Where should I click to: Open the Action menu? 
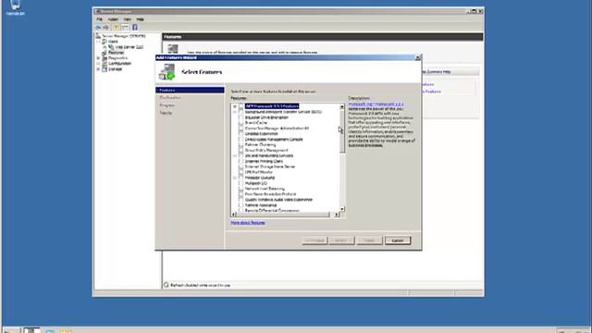113,19
